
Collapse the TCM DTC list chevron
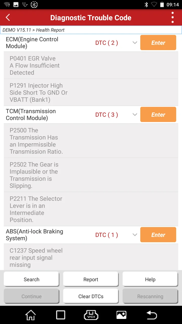(135, 115)
